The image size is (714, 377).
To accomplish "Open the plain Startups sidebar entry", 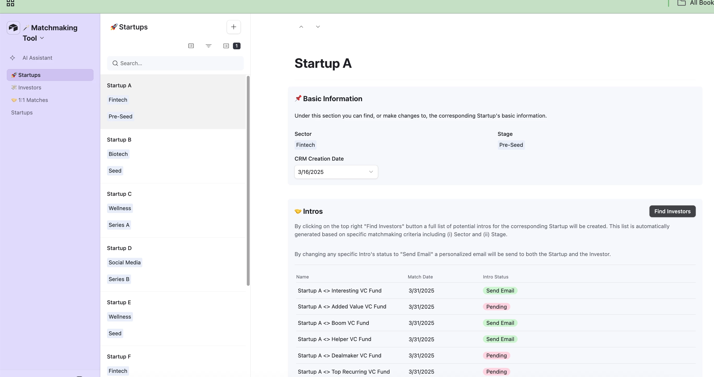I will tap(22, 113).
